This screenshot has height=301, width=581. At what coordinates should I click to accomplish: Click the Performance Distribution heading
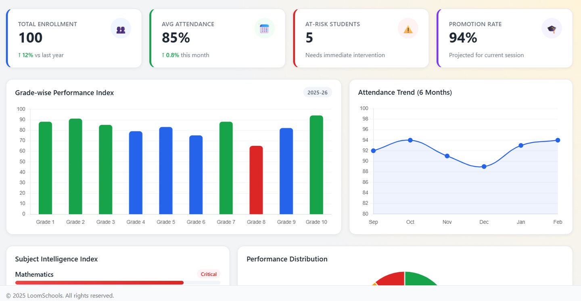pyautogui.click(x=287, y=259)
